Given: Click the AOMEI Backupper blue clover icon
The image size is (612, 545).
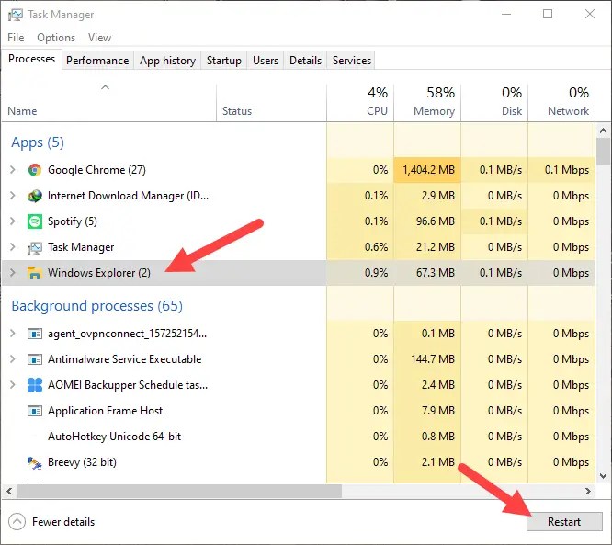Looking at the screenshot, I should coord(35,385).
